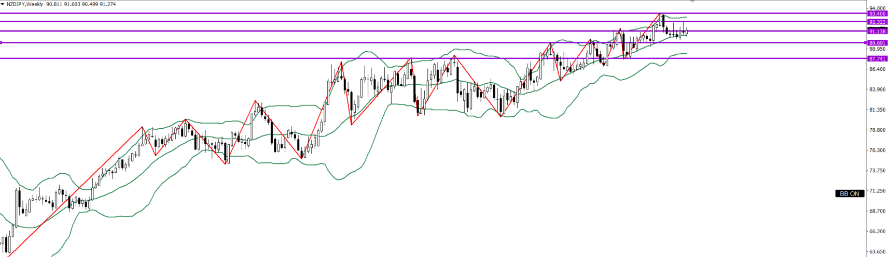Click the 83.900 price axis value
The image size is (890, 257).
(x=877, y=89)
